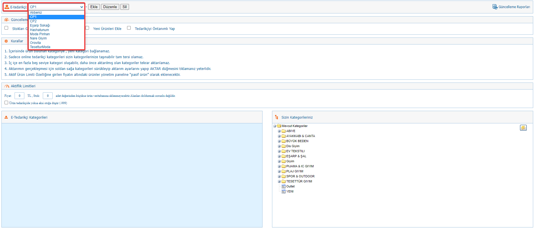
Task: Click the Stok input field
Action: point(48,96)
